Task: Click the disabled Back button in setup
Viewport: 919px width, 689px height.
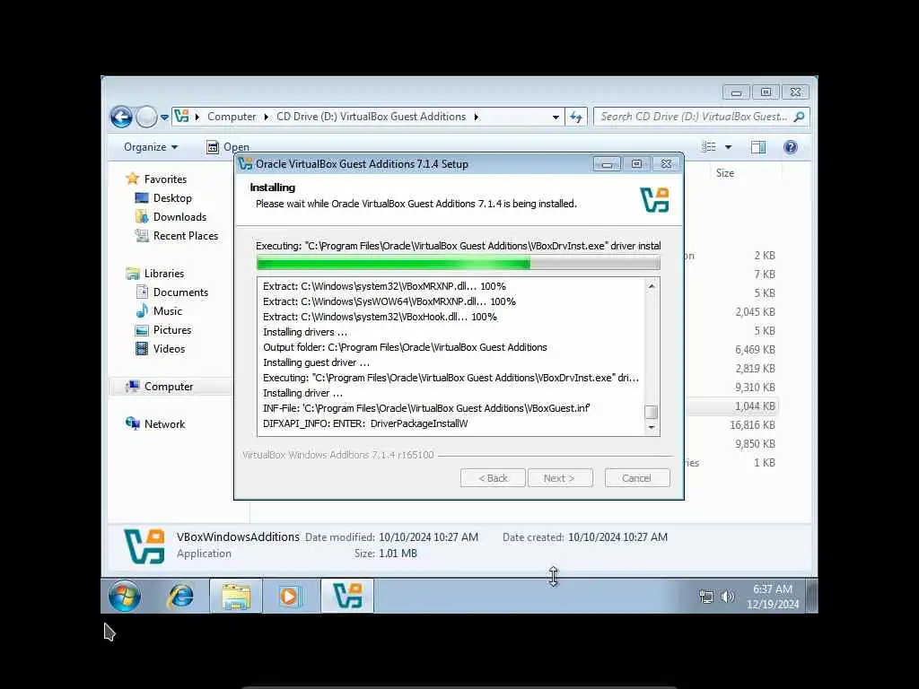Action: click(x=493, y=478)
